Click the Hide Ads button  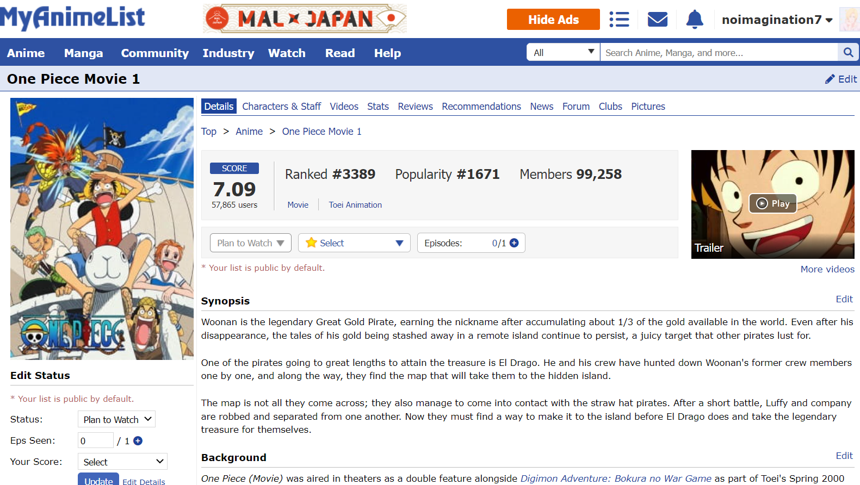553,20
